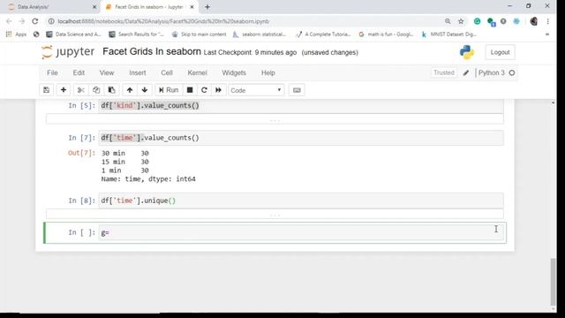Bookmark this page with star icon
565x318 pixels.
tap(461, 21)
